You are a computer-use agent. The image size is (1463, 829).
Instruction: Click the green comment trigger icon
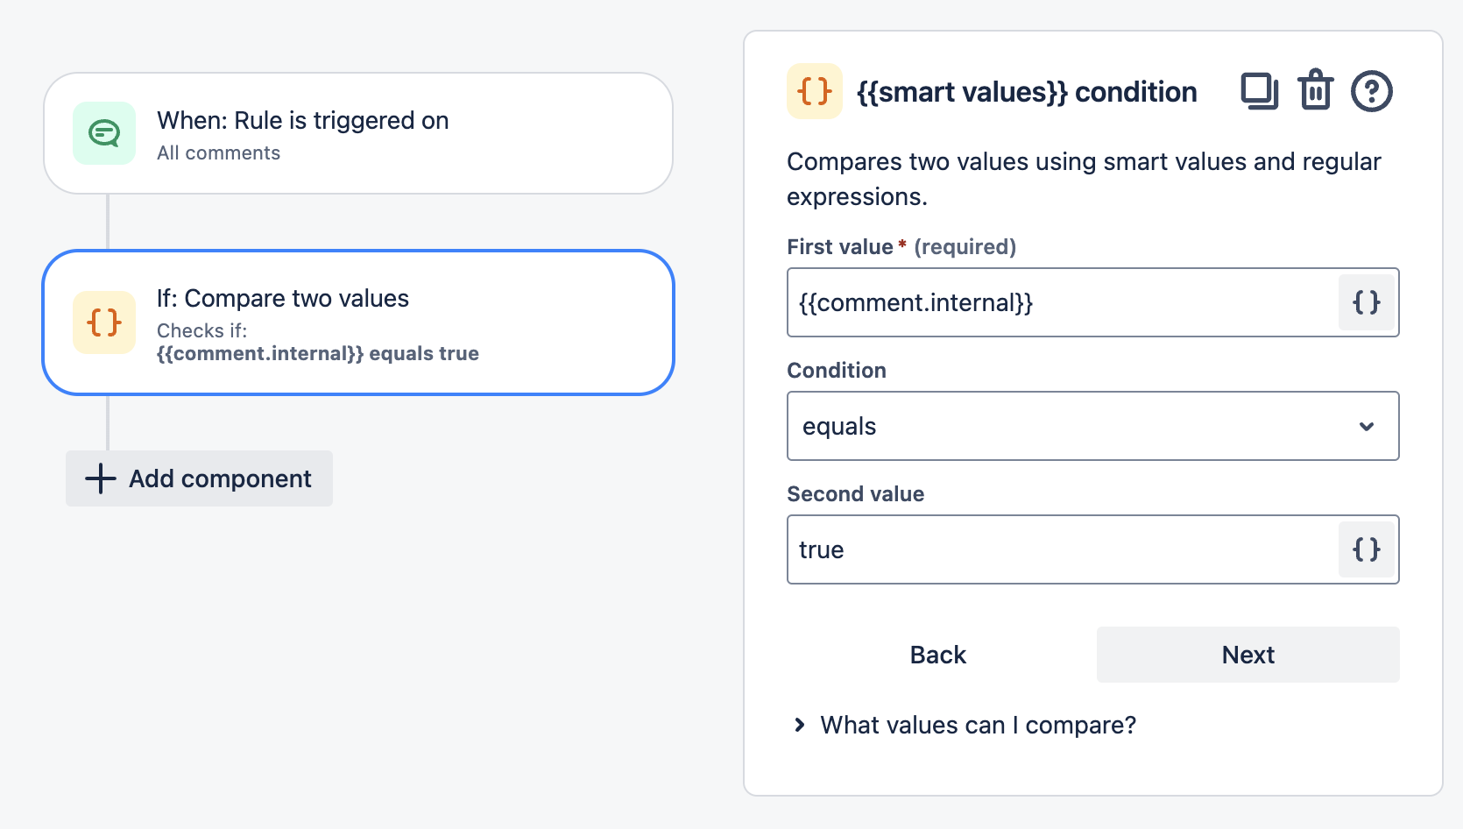coord(104,133)
